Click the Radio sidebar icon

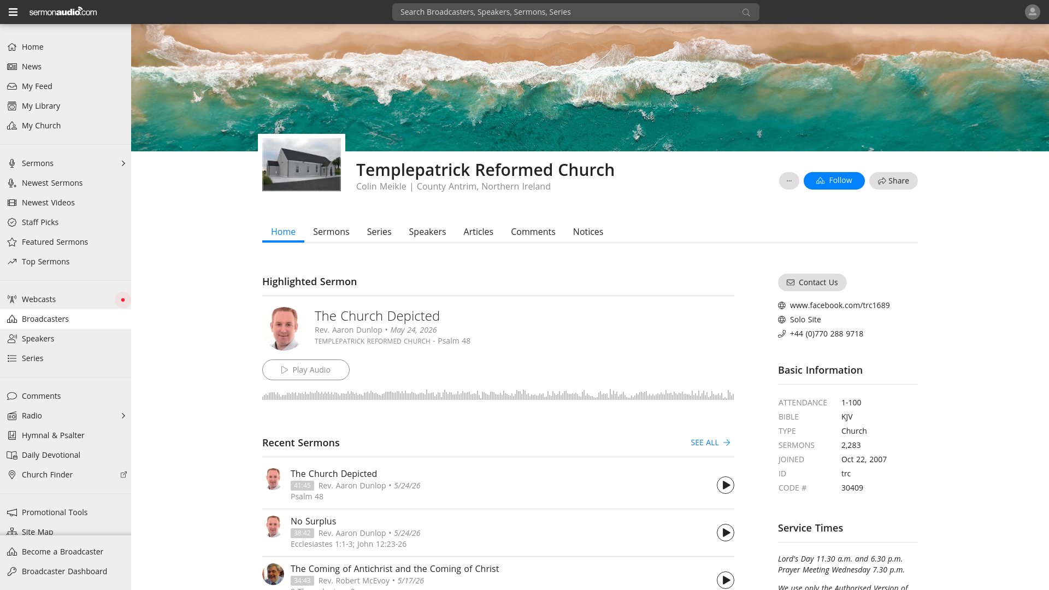click(12, 416)
